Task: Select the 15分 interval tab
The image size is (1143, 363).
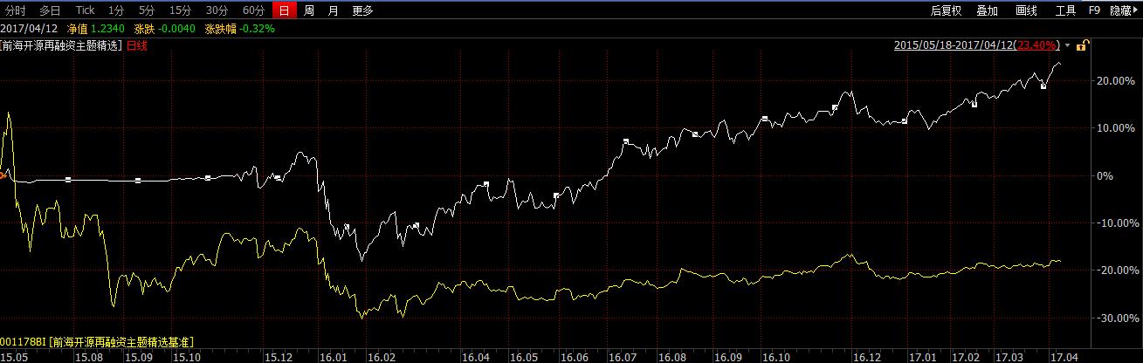Action: coord(180,10)
